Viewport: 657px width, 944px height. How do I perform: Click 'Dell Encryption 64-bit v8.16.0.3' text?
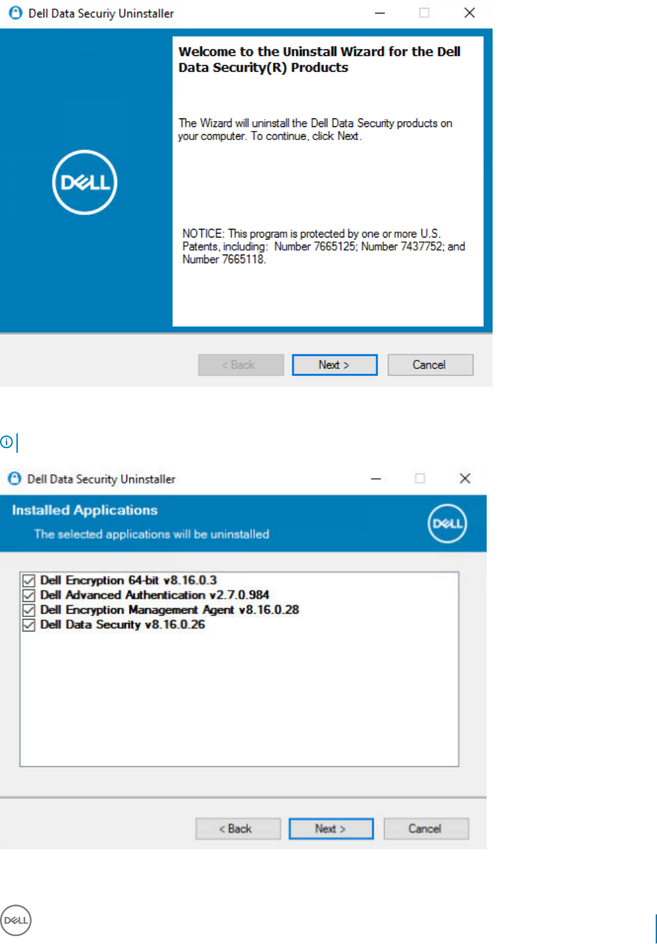[x=128, y=580]
